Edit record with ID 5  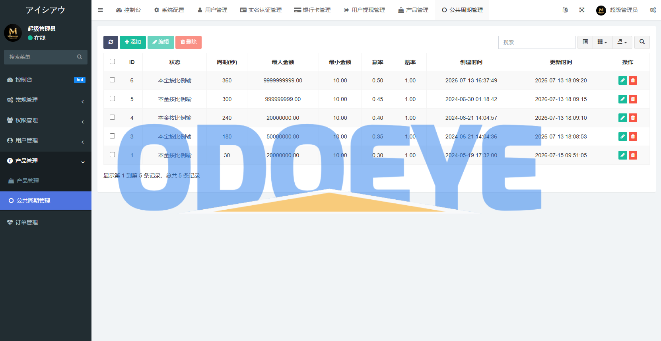pyautogui.click(x=623, y=99)
